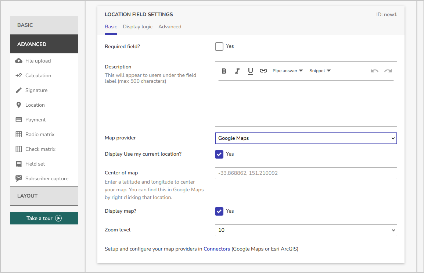Image resolution: width=424 pixels, height=273 pixels.
Task: Open the Connectors link
Action: (217, 249)
